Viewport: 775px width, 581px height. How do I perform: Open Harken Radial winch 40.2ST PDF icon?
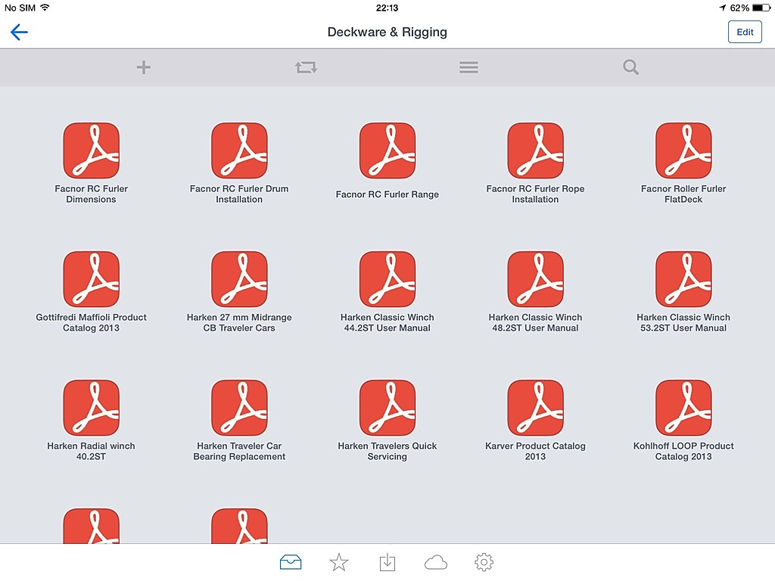coord(92,408)
